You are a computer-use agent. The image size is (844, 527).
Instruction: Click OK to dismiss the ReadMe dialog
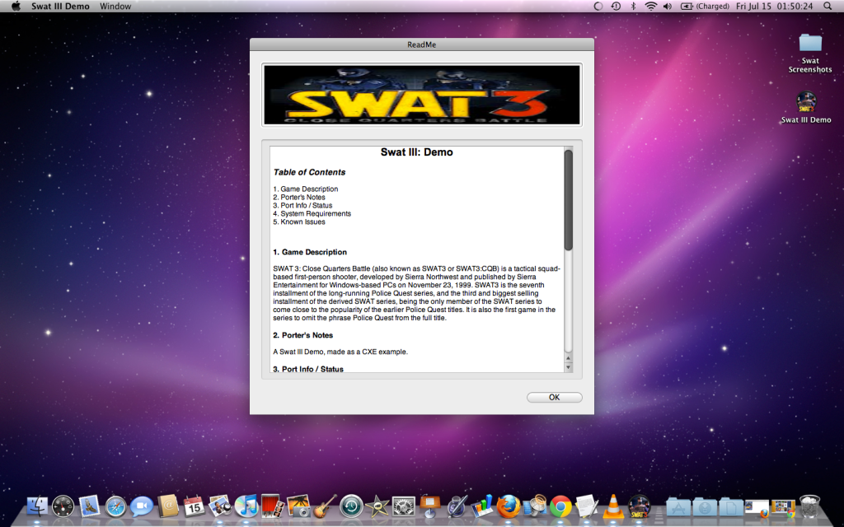pos(555,398)
